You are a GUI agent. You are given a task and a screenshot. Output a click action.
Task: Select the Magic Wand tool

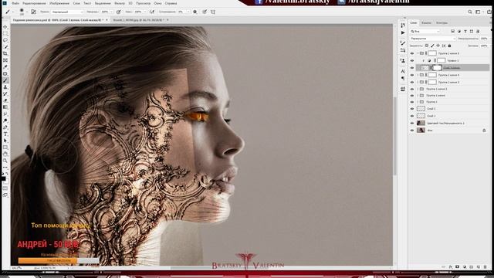point(5,47)
